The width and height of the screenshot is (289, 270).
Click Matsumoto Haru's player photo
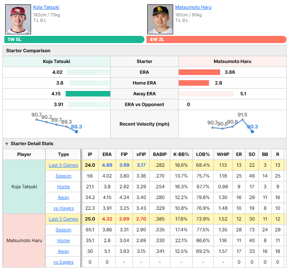(160, 20)
